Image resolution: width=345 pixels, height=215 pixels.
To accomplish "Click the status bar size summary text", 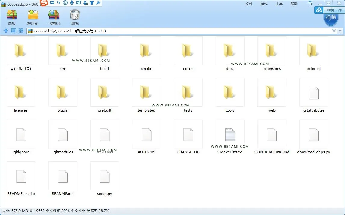I will 55,211.
